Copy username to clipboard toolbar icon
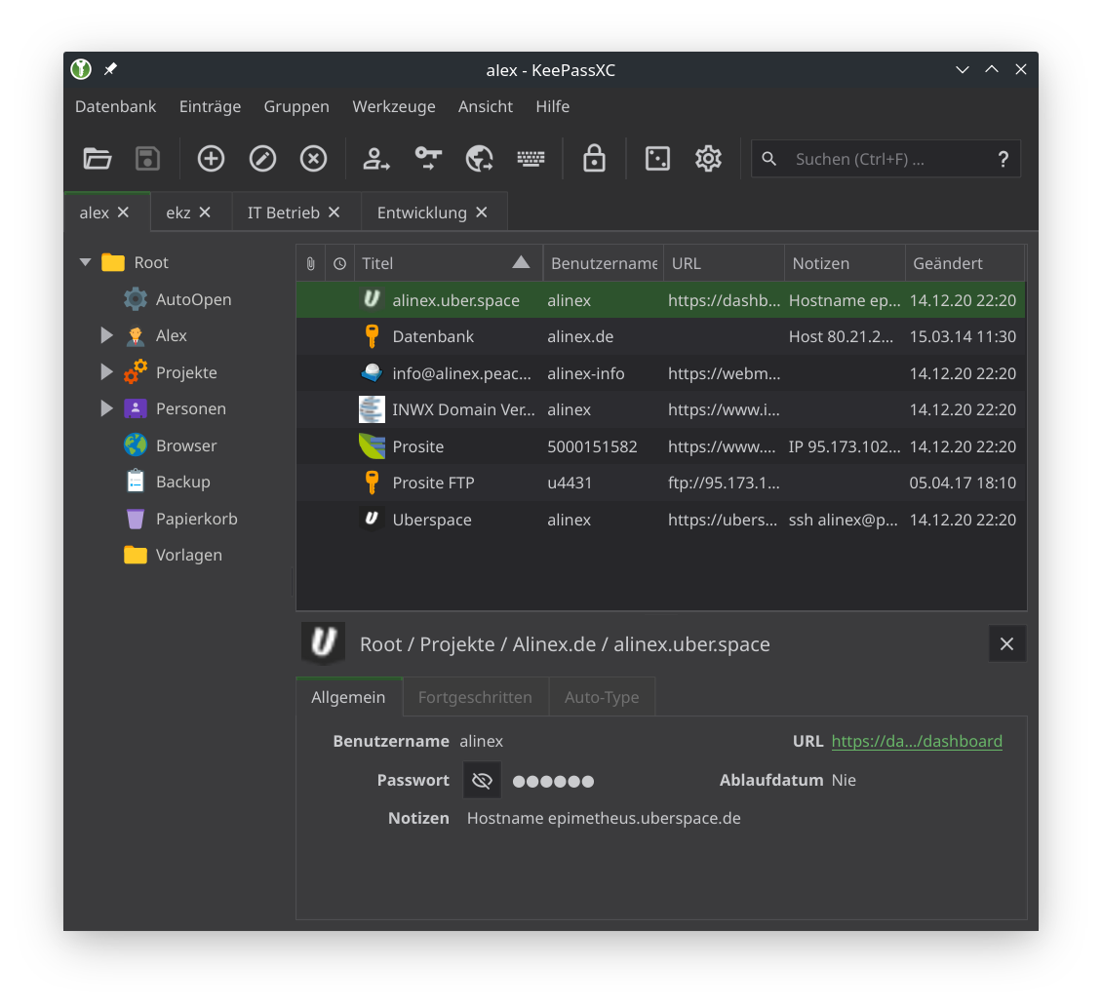The image size is (1102, 1006). tap(376, 159)
